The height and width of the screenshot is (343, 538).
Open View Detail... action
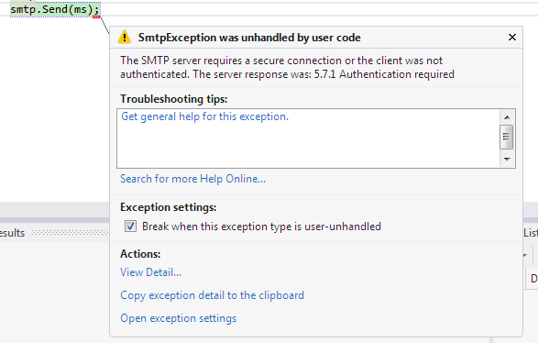point(150,272)
